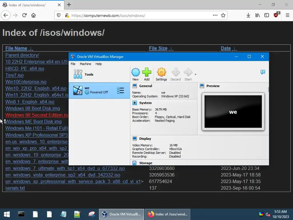This screenshot has height=220, width=293.
Task: Open the Parent directory link
Action: point(22,55)
